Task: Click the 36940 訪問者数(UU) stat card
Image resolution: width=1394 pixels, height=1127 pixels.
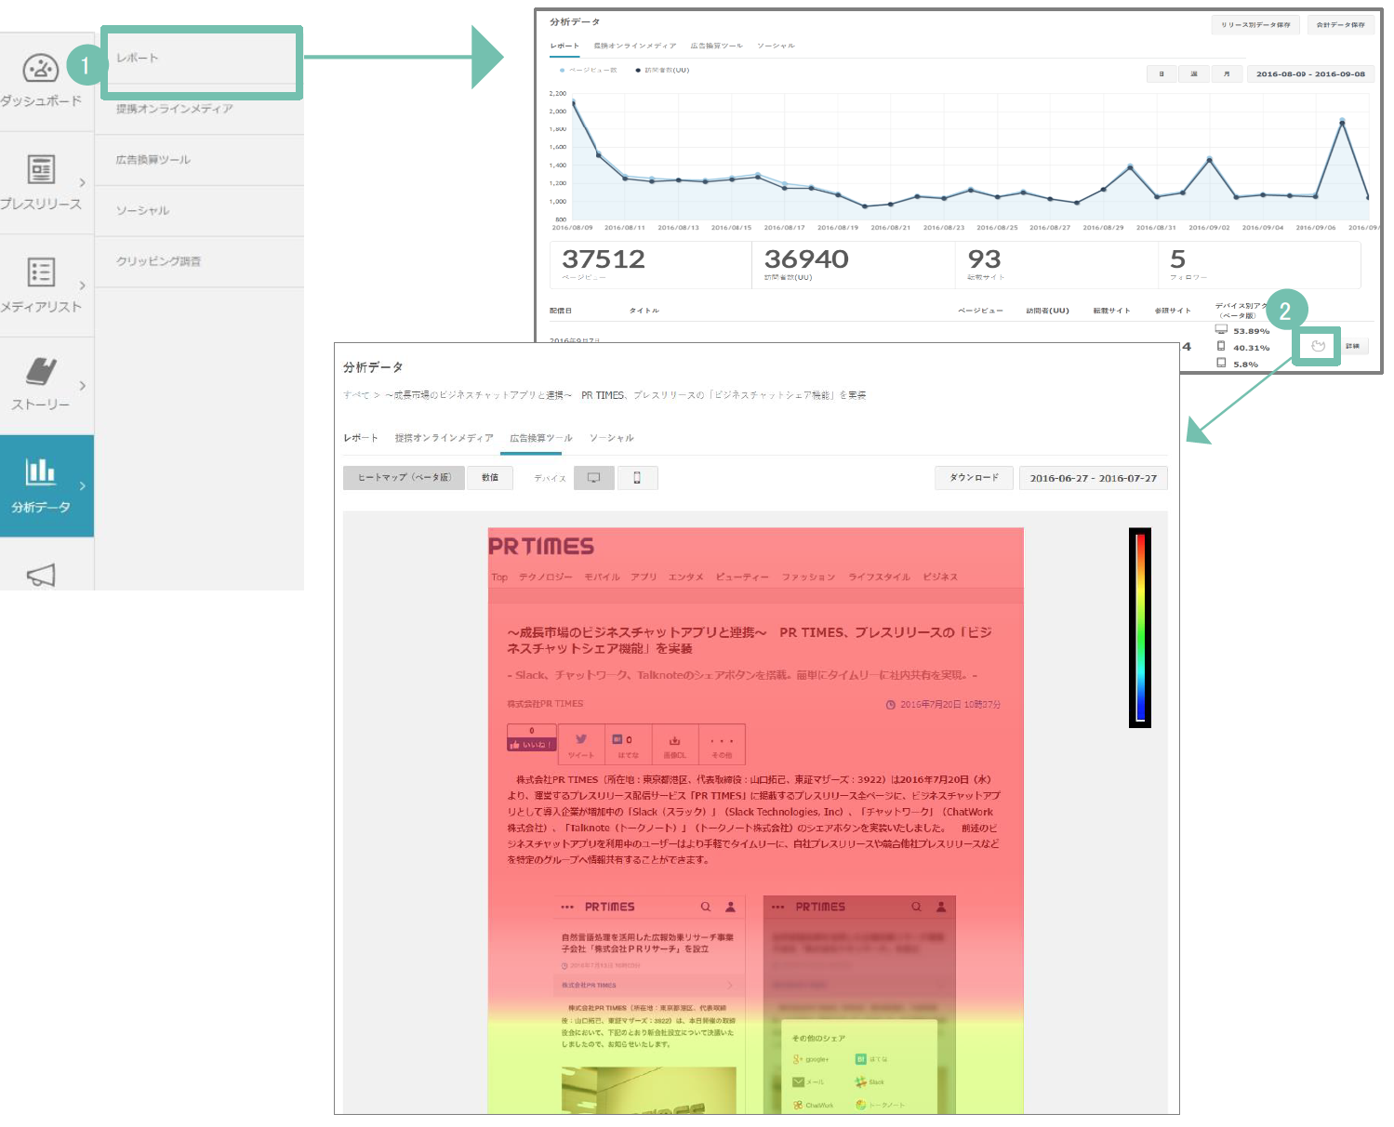Action: [x=853, y=265]
